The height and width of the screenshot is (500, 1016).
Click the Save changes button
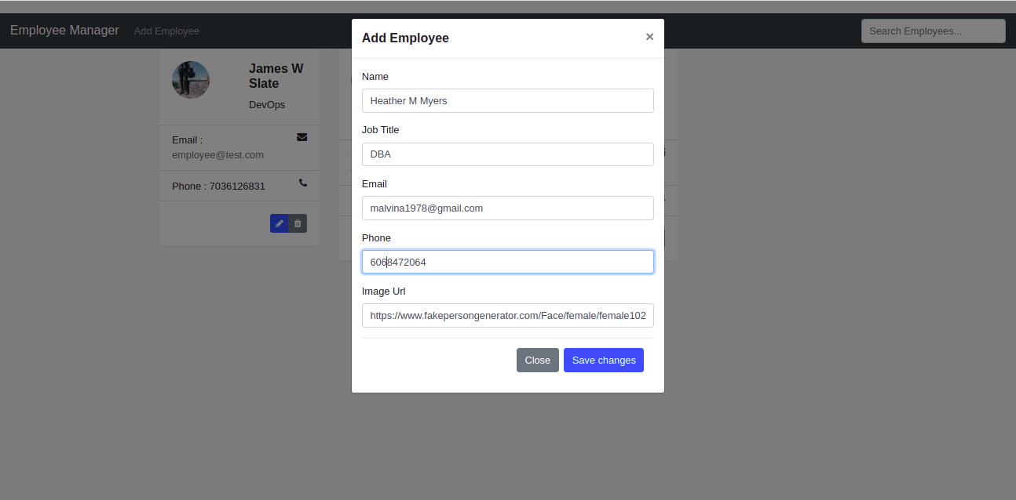604,360
